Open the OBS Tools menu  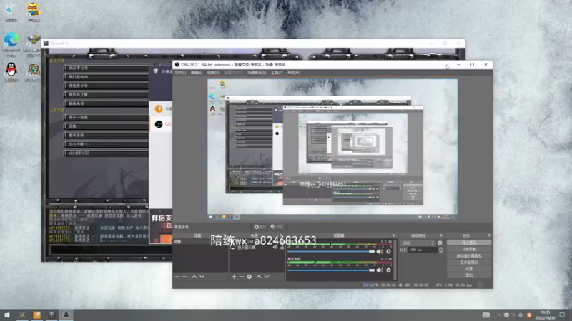[277, 73]
